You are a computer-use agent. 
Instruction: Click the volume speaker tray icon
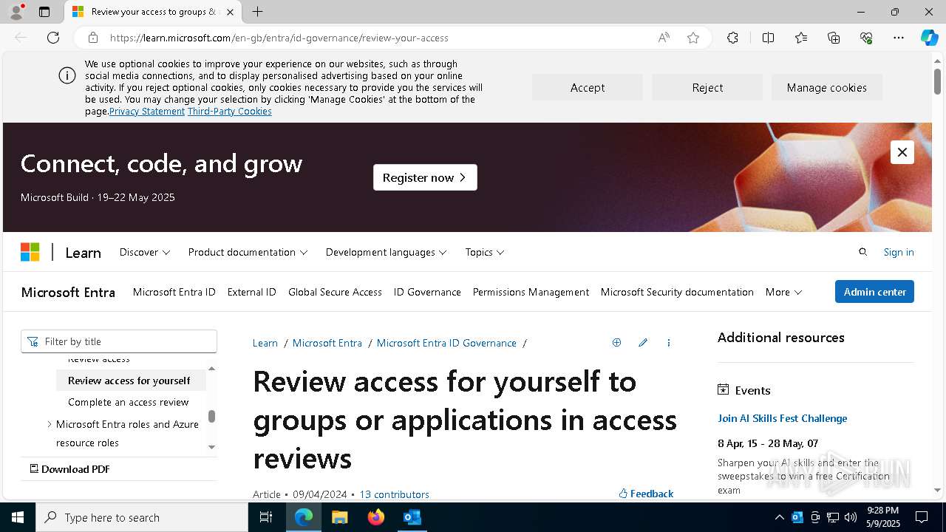[851, 517]
